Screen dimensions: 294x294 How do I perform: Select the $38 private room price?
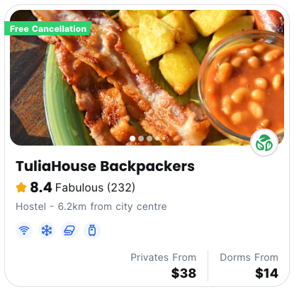183,274
